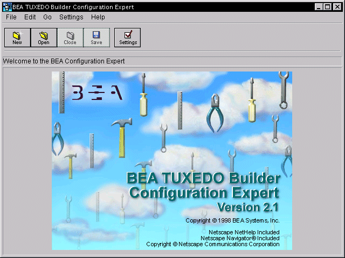Click the Save floppy disk button
Screen dimensions: 345x258
[x=96, y=38]
